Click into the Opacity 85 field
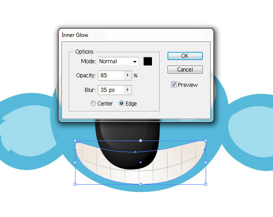273x217 pixels. tap(111, 76)
